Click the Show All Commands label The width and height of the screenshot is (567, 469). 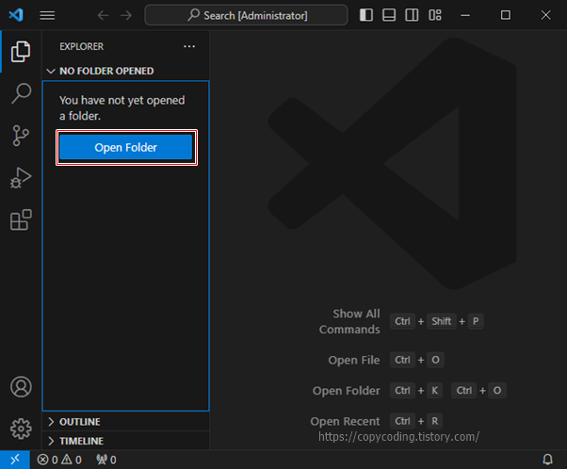(x=349, y=321)
